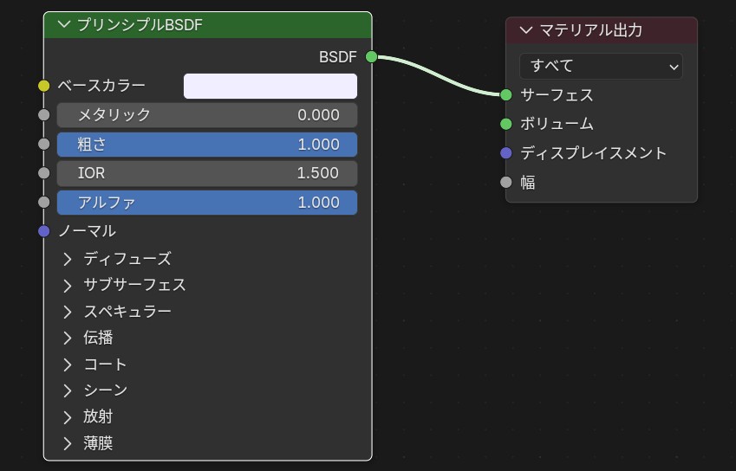736x471 pixels.
Task: Click the yellow Base Color input socket
Action: click(x=44, y=86)
